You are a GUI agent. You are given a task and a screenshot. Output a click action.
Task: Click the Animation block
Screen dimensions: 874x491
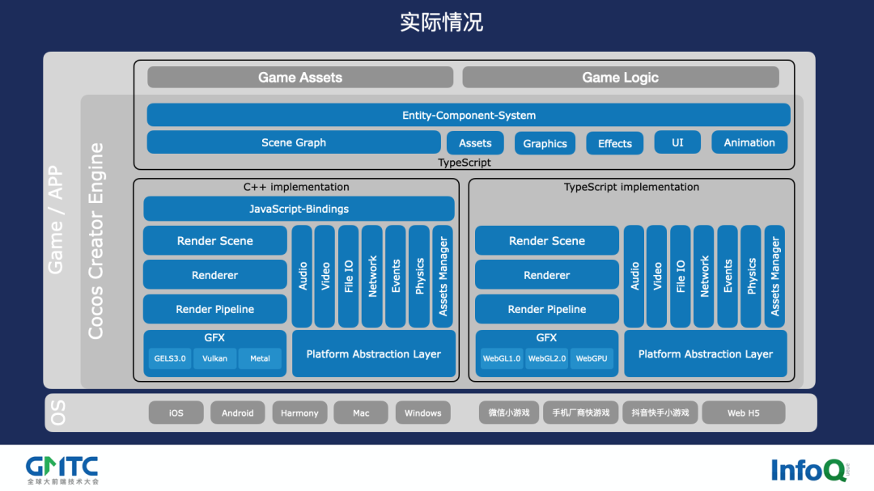[x=749, y=142]
